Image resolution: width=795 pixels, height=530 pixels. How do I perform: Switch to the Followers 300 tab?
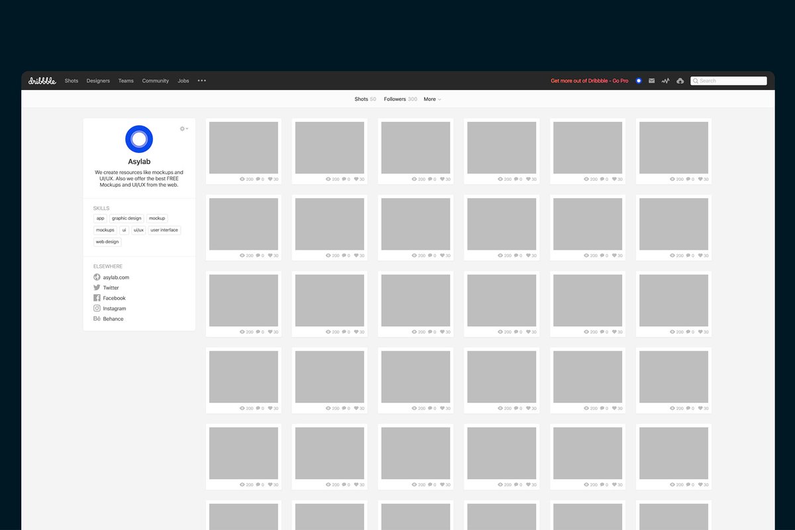click(401, 99)
